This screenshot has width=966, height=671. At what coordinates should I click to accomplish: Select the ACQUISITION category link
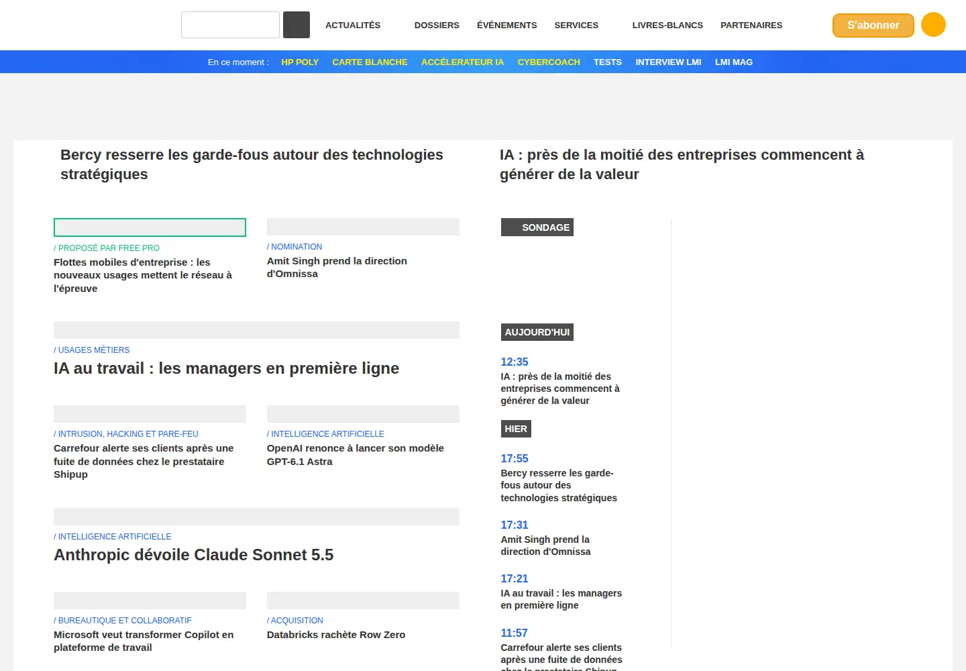click(x=295, y=621)
